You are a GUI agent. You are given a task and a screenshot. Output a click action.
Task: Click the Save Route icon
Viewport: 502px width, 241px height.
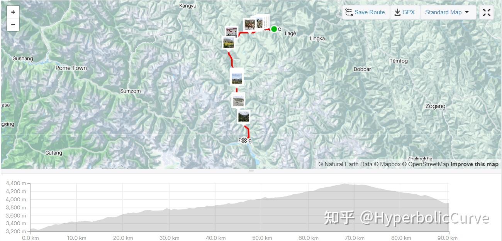point(349,12)
